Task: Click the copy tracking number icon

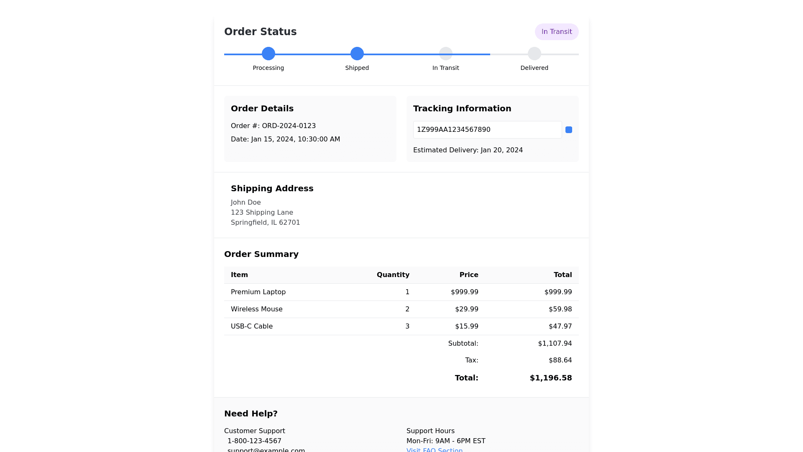Action: (569, 130)
